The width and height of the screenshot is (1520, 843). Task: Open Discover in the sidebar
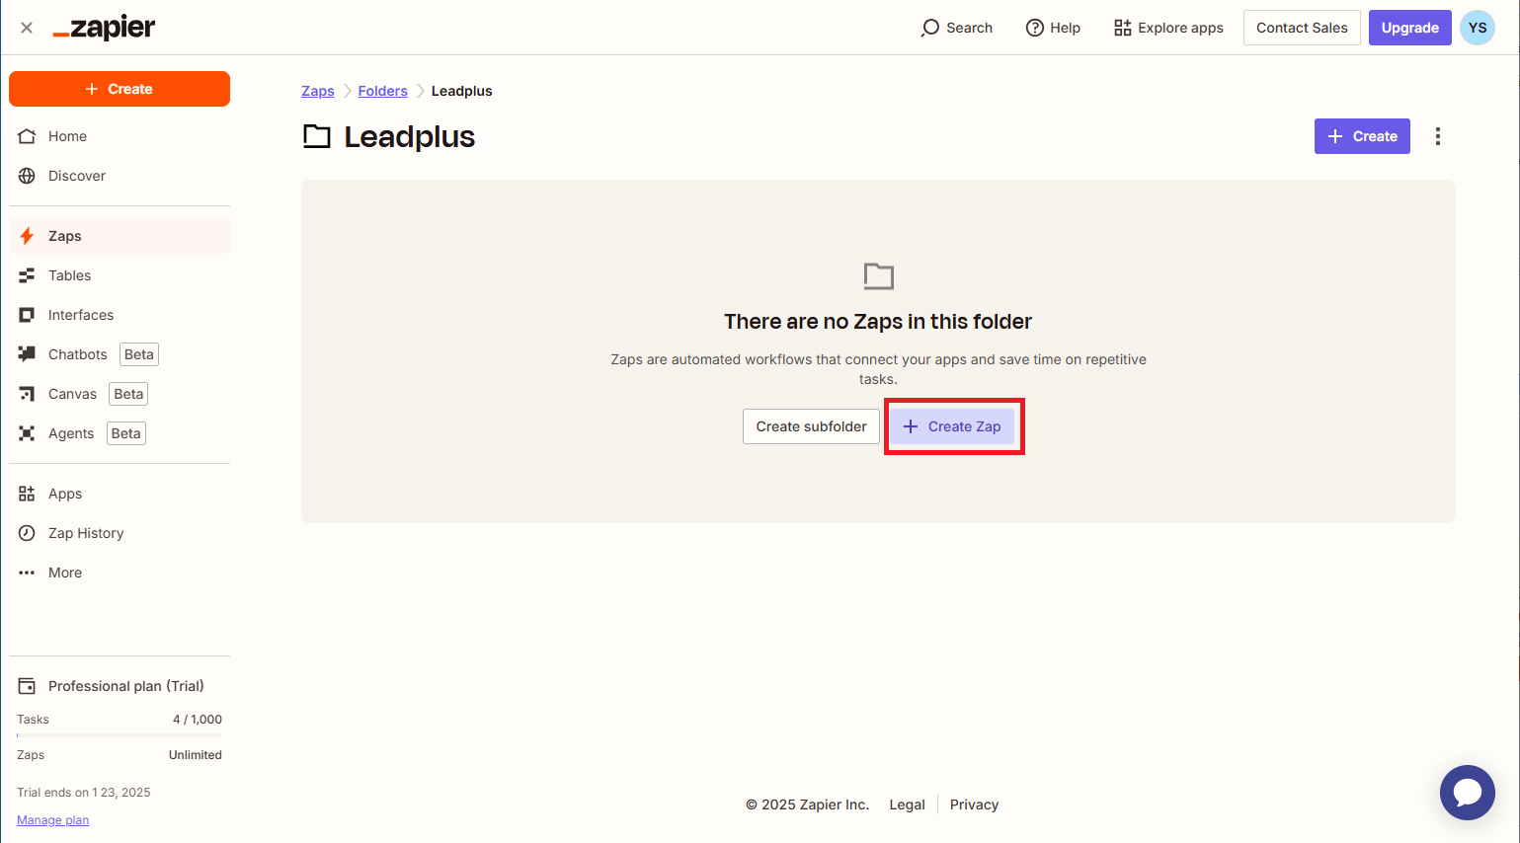(120, 176)
